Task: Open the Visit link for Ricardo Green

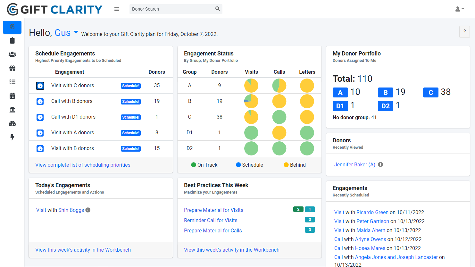Action: pyautogui.click(x=339, y=212)
